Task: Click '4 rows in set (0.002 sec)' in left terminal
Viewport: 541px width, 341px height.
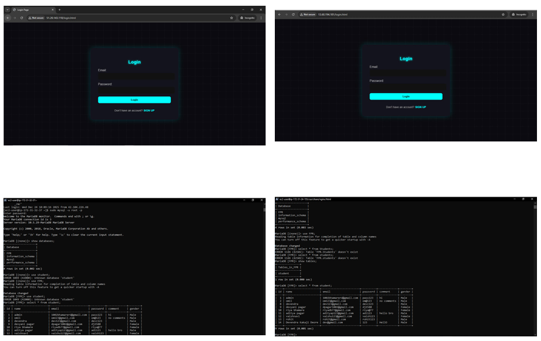Action: [x=23, y=269]
